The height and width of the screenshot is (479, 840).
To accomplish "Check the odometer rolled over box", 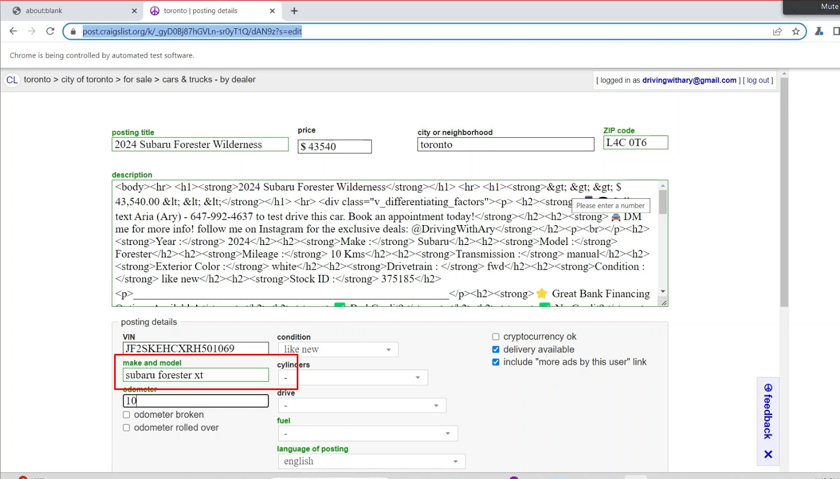I will pyautogui.click(x=126, y=428).
